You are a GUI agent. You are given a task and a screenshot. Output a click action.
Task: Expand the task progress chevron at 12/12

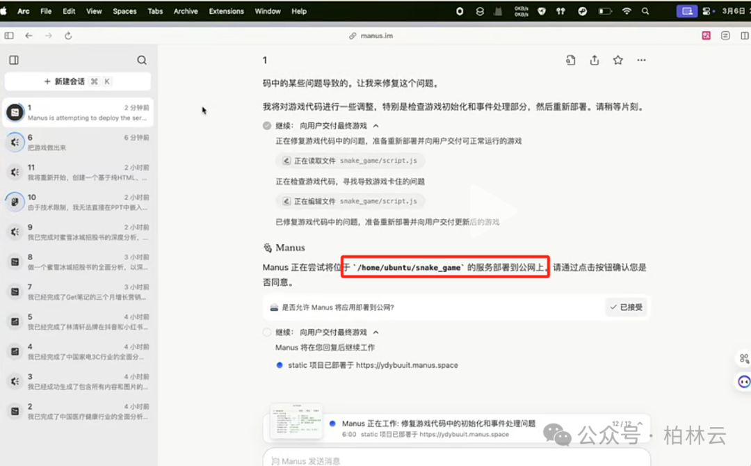pos(640,424)
